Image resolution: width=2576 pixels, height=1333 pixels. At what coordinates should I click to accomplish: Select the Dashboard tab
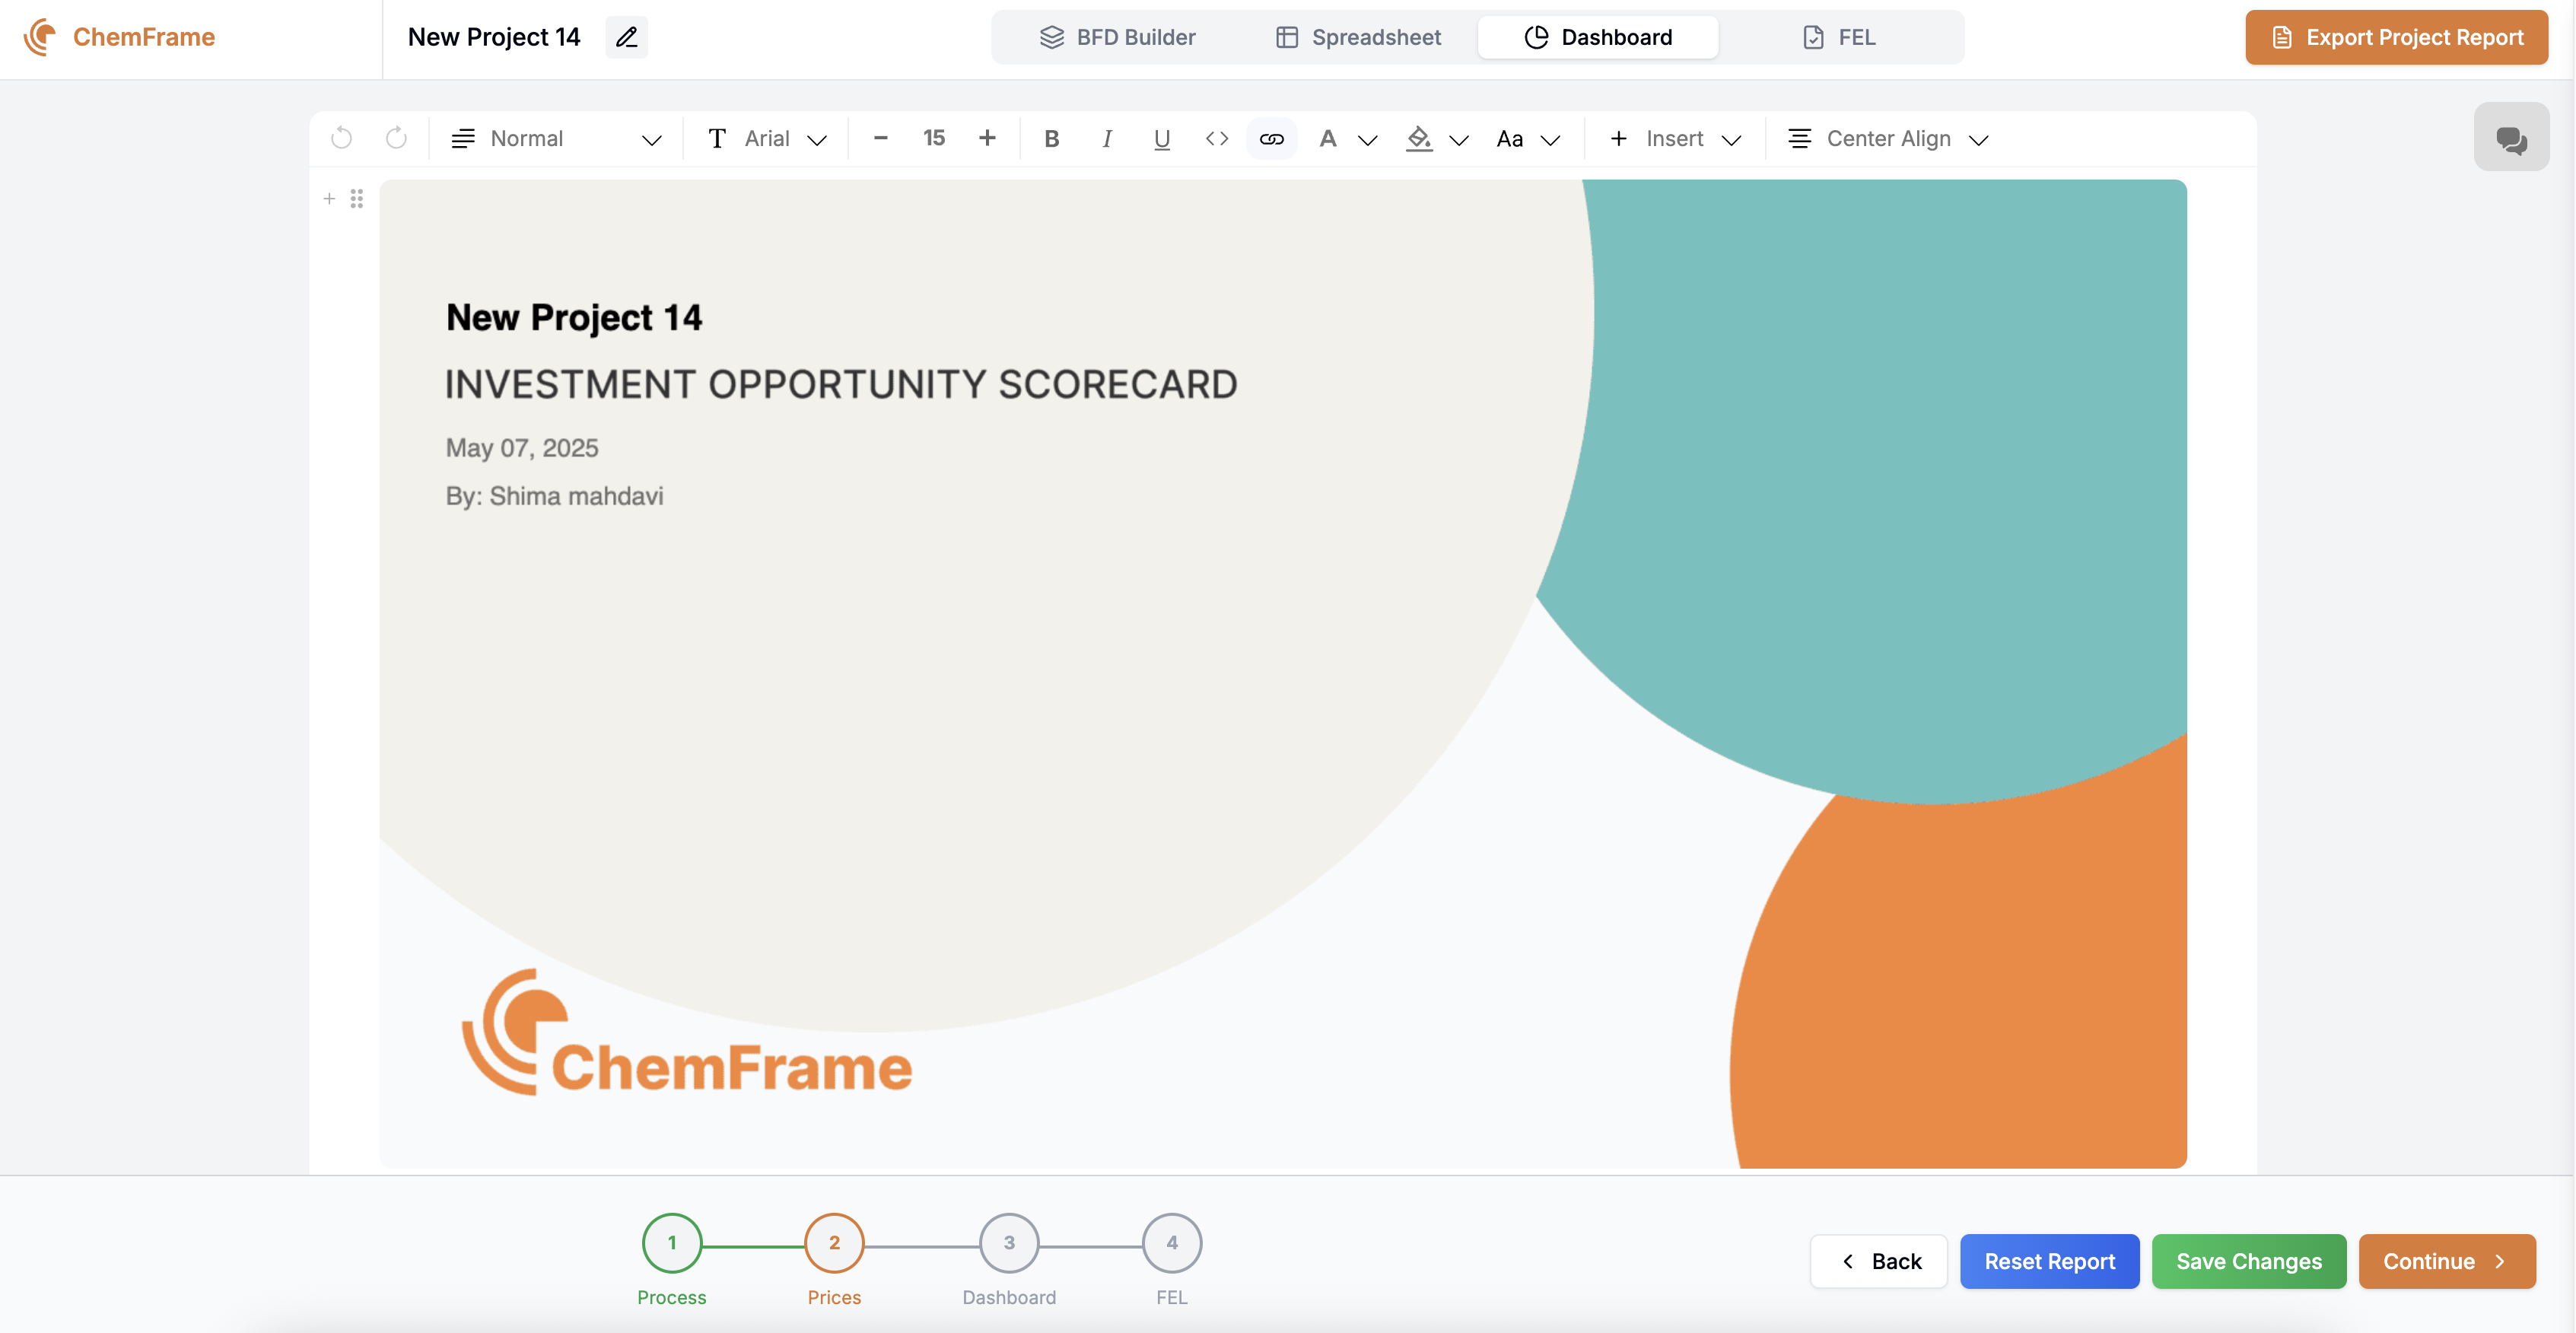tap(1597, 37)
